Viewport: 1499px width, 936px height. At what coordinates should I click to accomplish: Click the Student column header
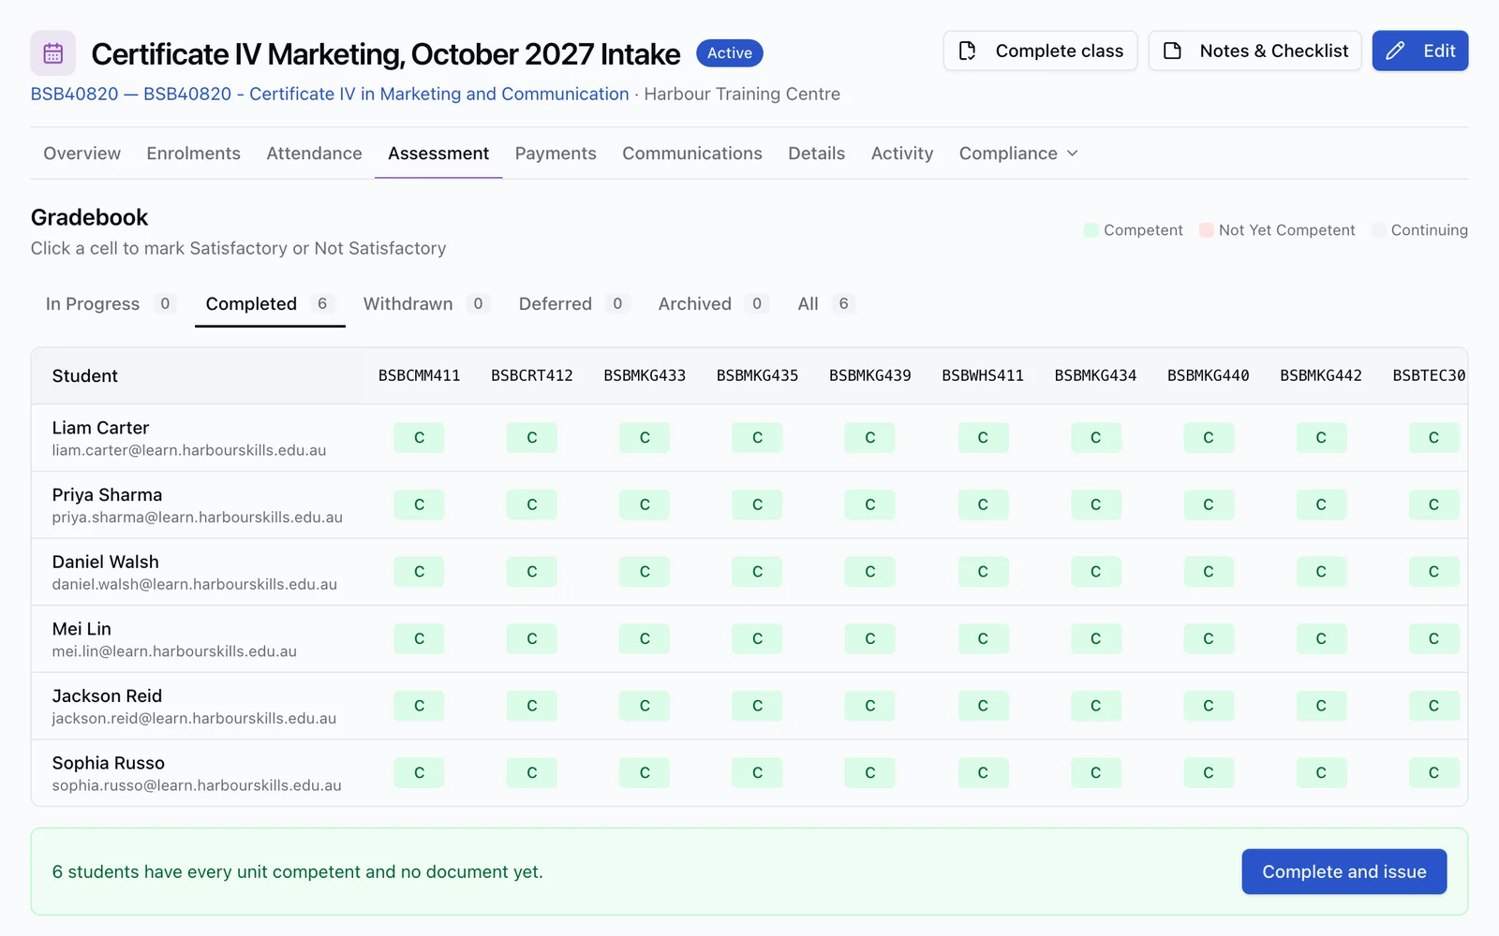(x=85, y=376)
